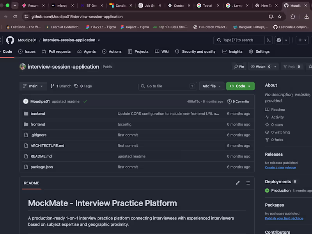Open the Issues tab
This screenshot has height=234, width=312.
[x=27, y=51]
